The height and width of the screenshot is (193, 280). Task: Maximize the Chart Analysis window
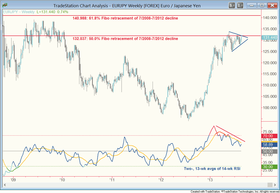[262, 5]
